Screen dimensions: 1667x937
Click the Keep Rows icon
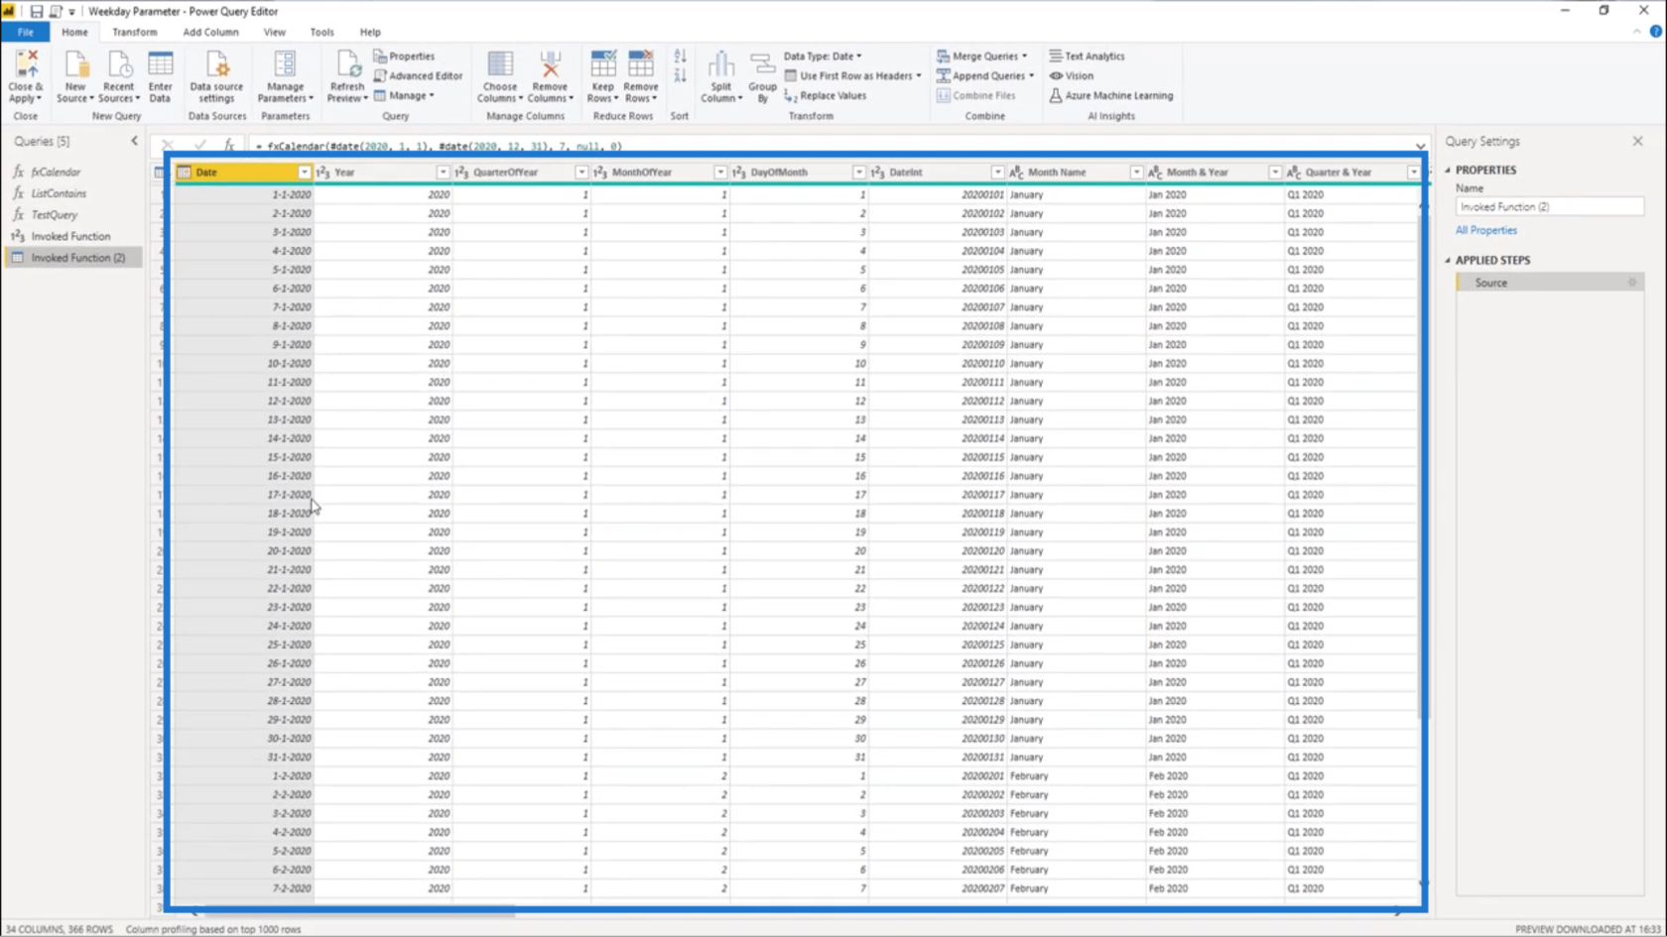tap(602, 63)
